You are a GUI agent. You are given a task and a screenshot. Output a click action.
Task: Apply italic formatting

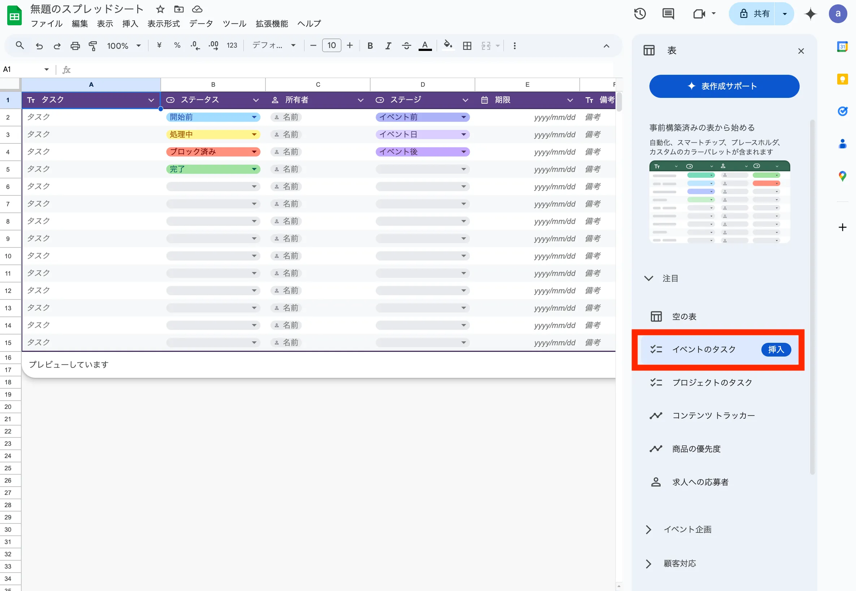pos(388,46)
